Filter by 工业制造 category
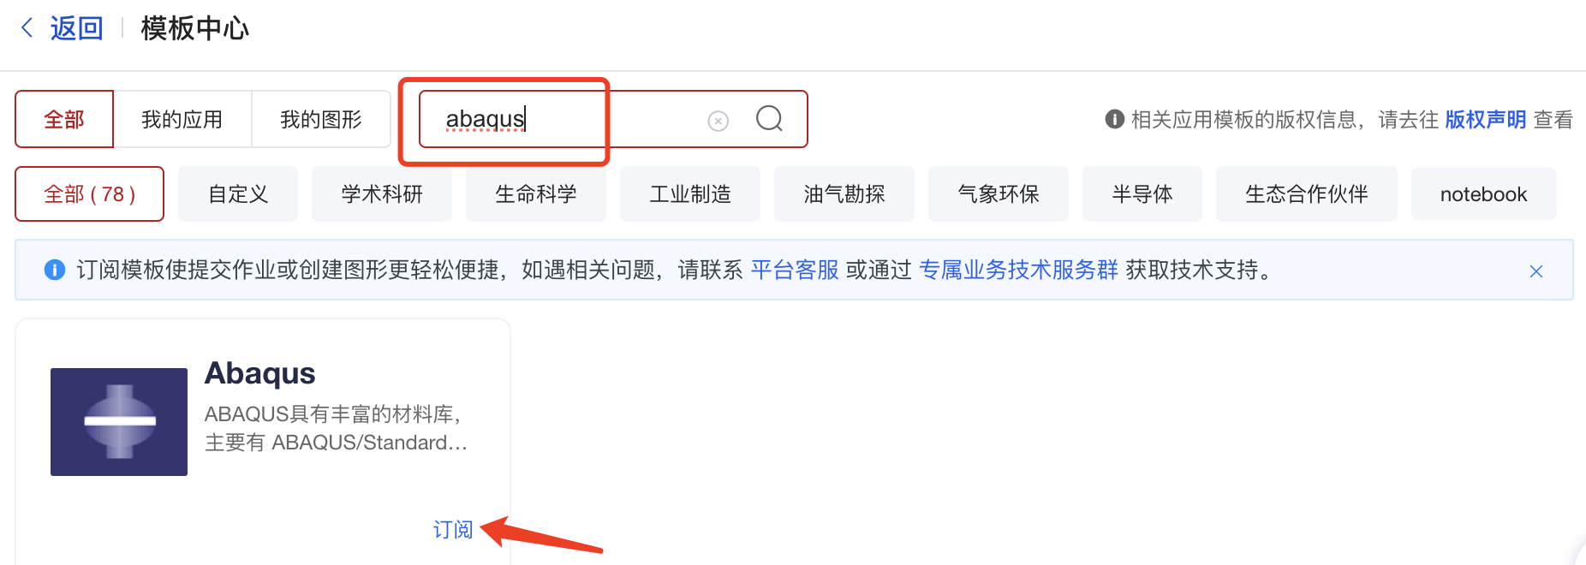This screenshot has width=1586, height=565. coord(690,194)
